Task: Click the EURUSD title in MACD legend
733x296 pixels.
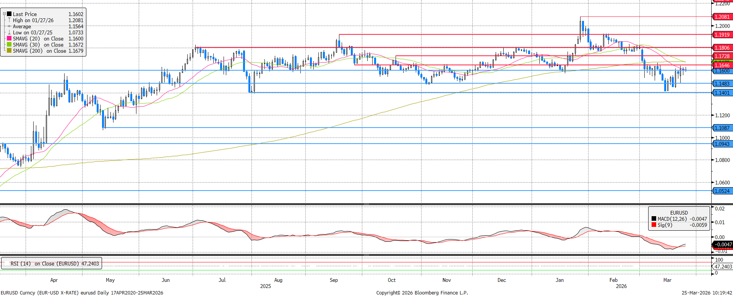Action: tap(679, 213)
